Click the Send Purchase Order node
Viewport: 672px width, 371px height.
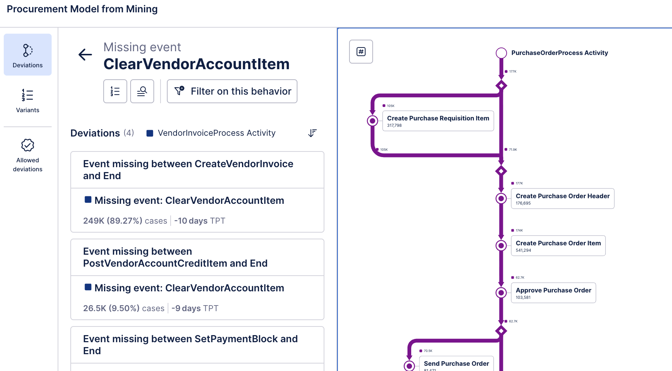pyautogui.click(x=456, y=364)
